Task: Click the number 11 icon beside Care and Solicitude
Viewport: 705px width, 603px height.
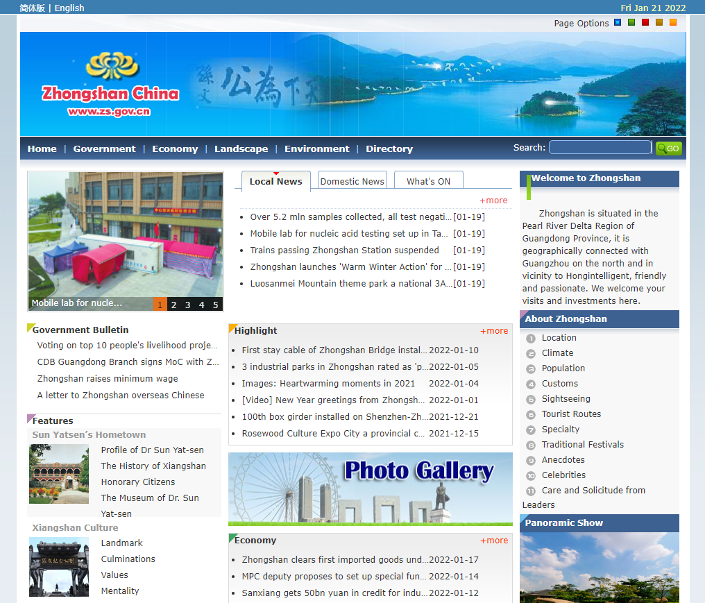Action: tap(531, 491)
